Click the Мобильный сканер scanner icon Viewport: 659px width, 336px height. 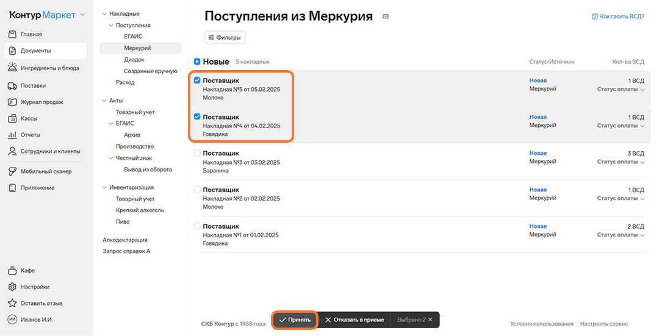[13, 171]
